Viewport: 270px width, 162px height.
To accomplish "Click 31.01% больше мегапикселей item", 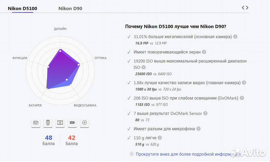I will (x=183, y=37).
